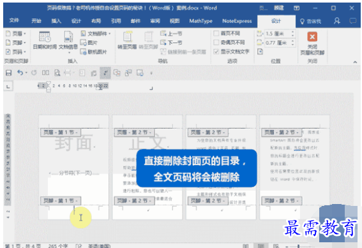Click the 页脚 - 第 1 节 footer label
The height and width of the screenshot is (248, 362).
pos(61,201)
